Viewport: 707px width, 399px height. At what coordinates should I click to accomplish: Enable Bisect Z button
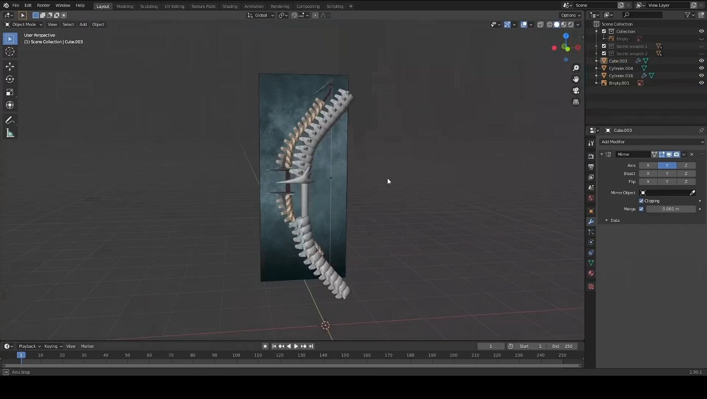(686, 174)
